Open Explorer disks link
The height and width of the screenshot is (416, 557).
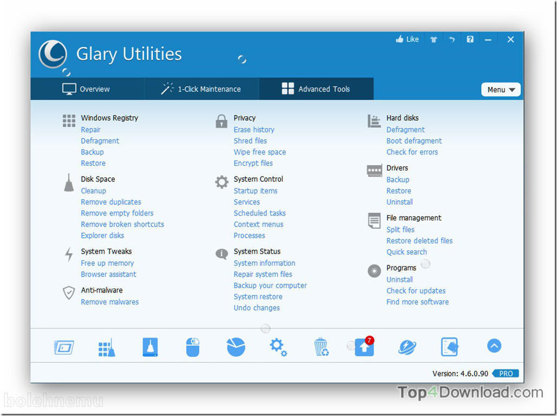click(102, 236)
